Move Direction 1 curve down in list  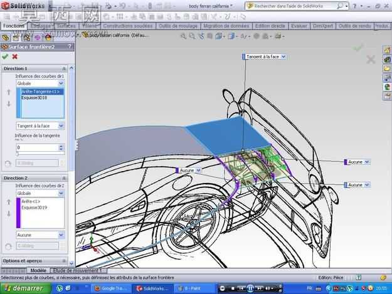point(9,103)
